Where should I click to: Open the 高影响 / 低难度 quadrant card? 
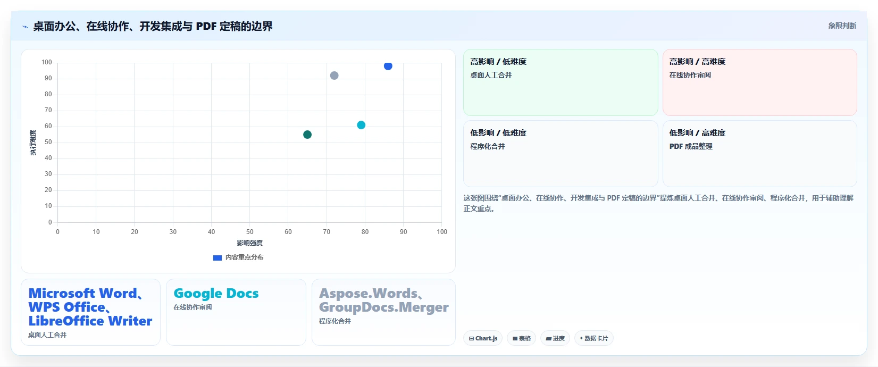[561, 82]
